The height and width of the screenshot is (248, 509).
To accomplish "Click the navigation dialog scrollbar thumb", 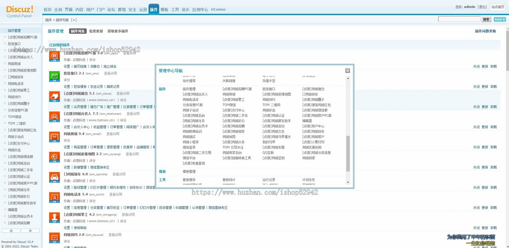I will pos(348,154).
